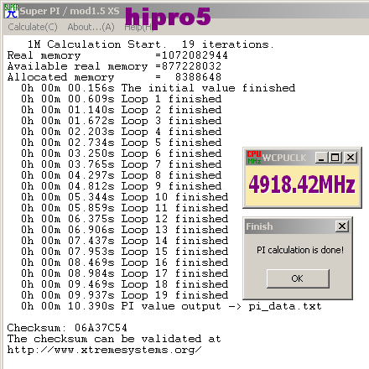
Task: Click the 'Loop 13 finished' row
Action: pos(125,230)
